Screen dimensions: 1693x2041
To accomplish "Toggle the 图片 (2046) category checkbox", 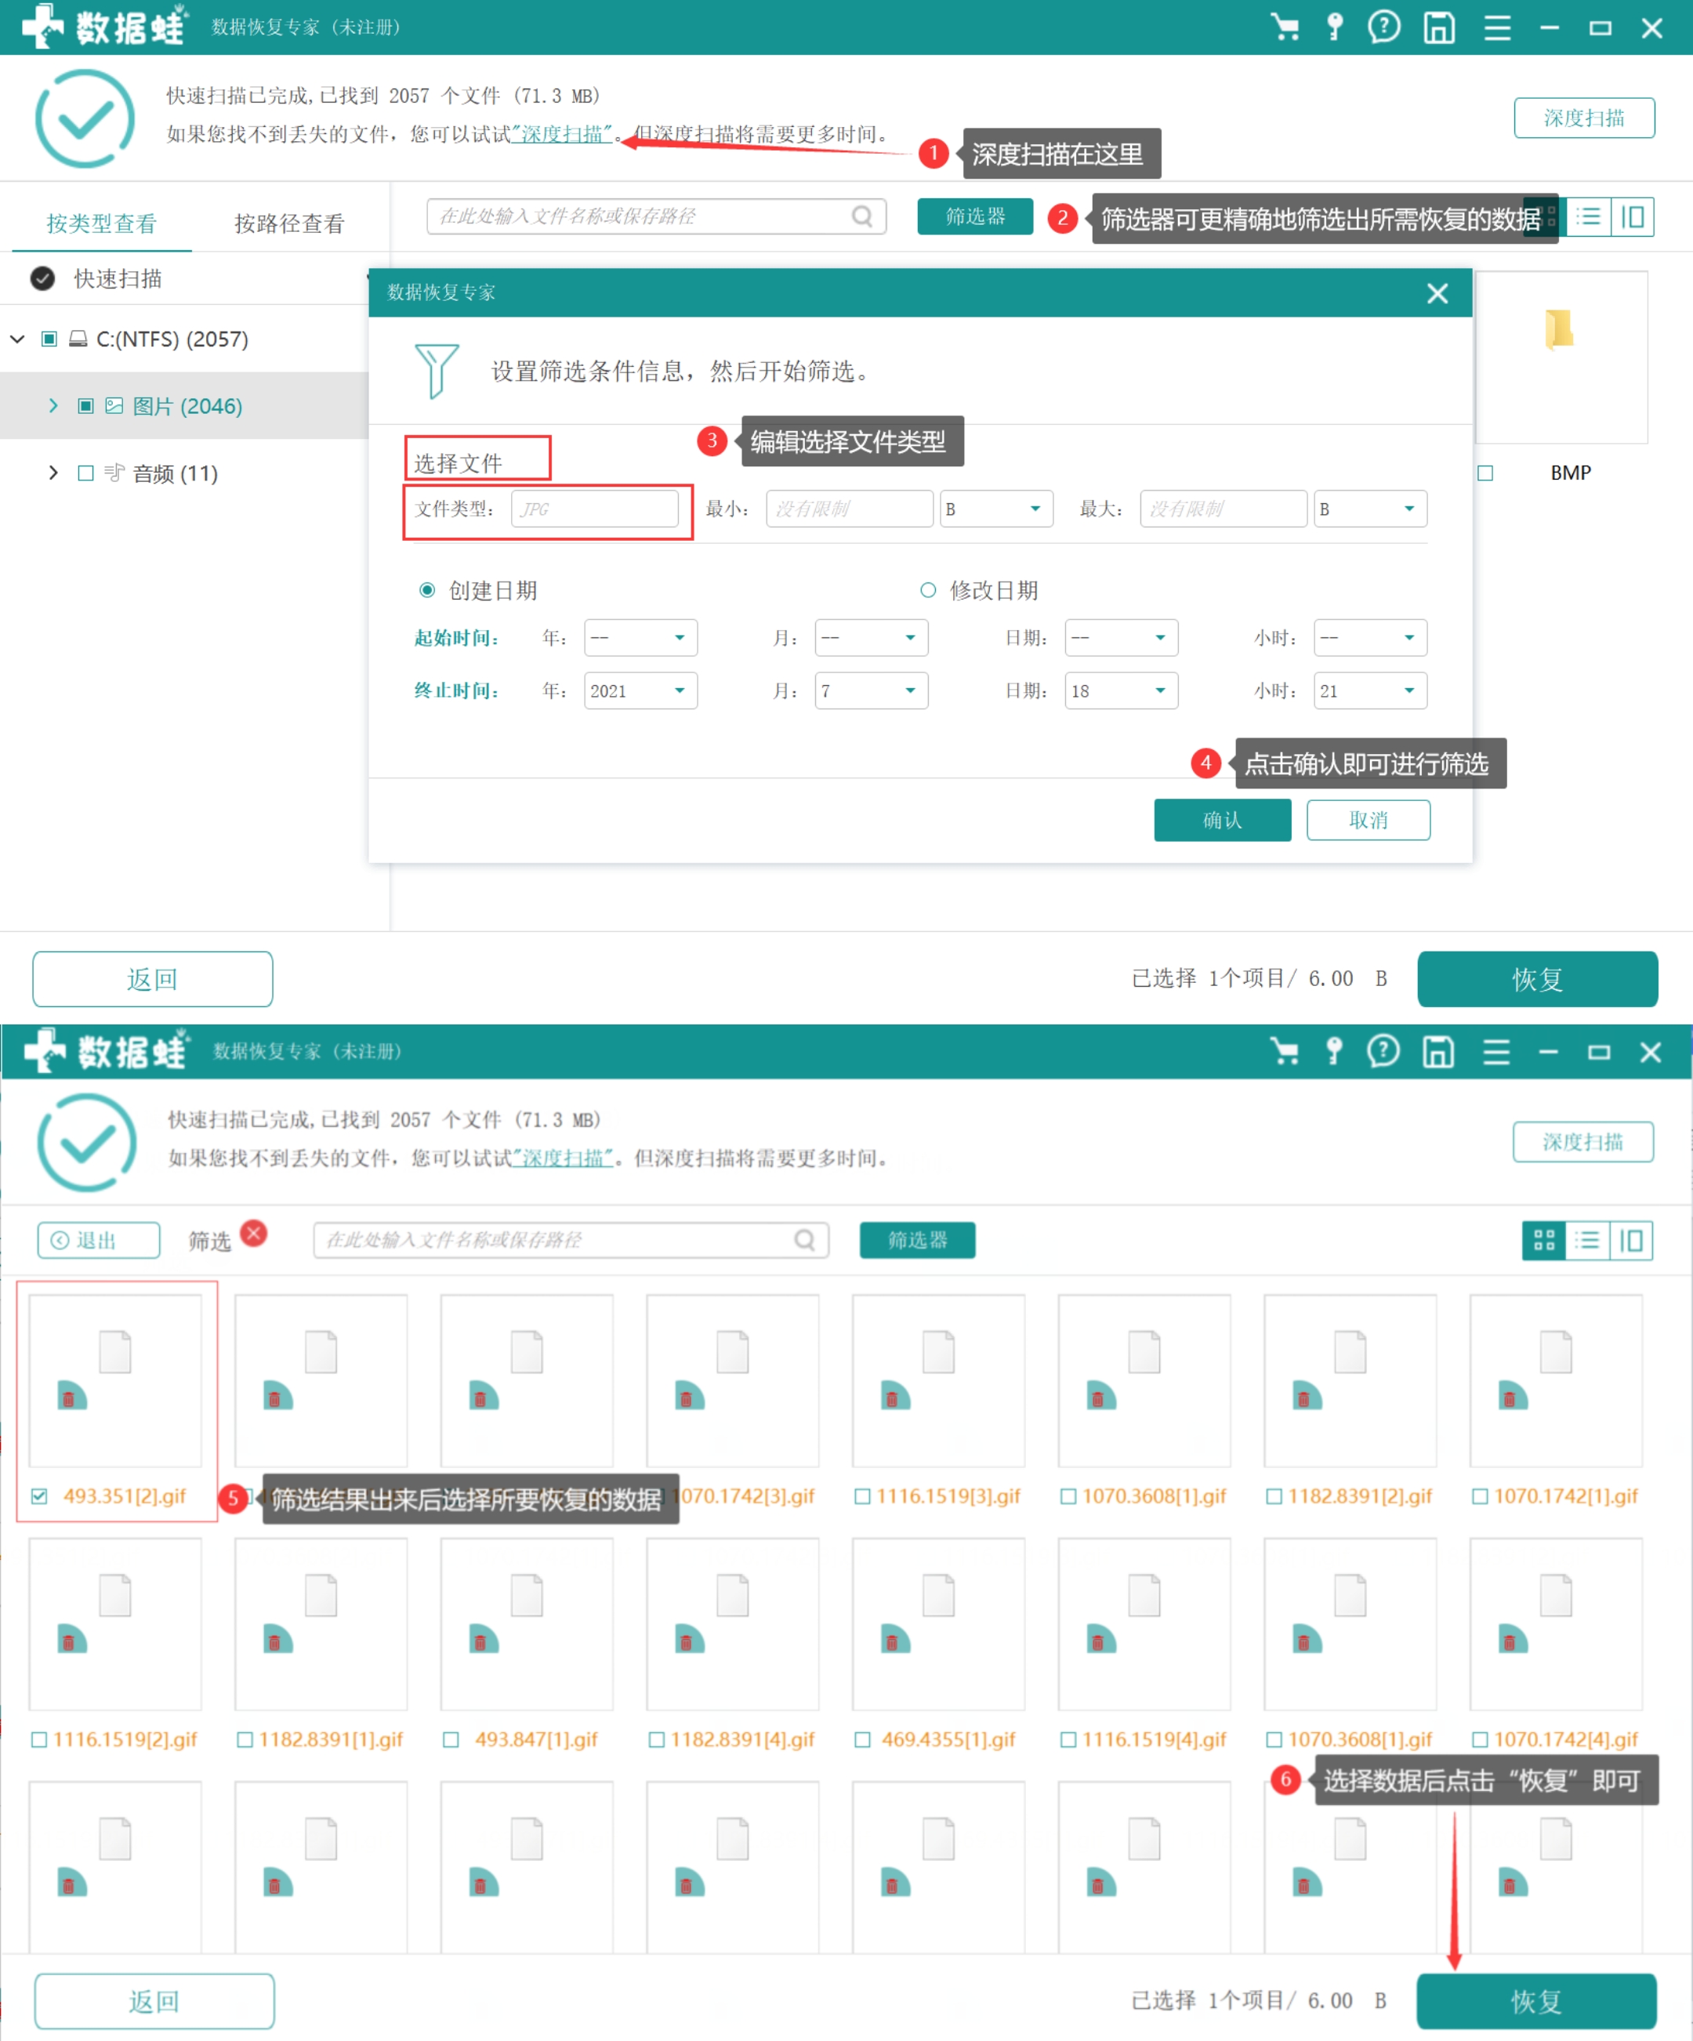I will (x=85, y=406).
